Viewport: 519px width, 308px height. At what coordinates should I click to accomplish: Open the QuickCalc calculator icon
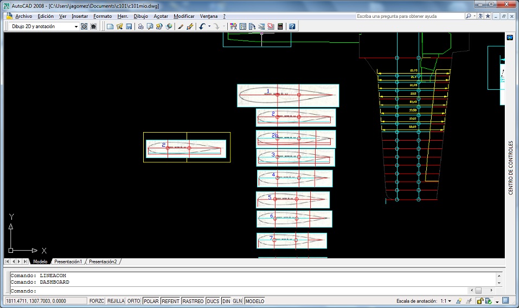coord(280,27)
